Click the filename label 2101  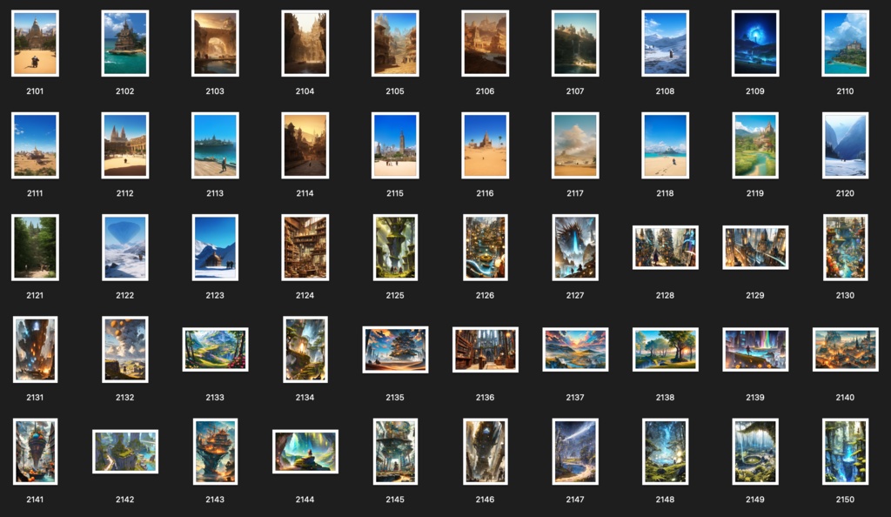point(35,91)
